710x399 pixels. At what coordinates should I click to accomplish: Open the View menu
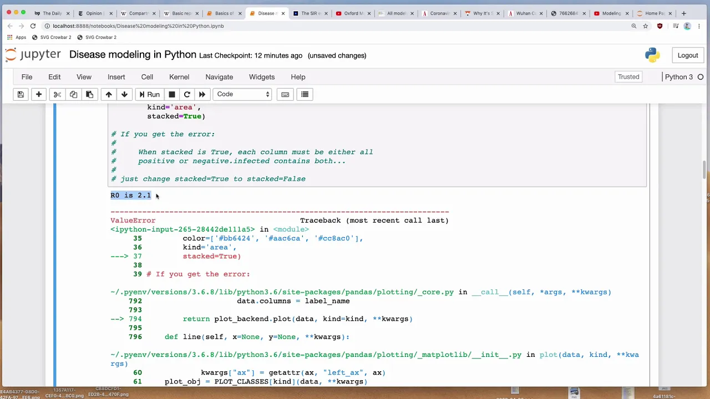pyautogui.click(x=84, y=77)
